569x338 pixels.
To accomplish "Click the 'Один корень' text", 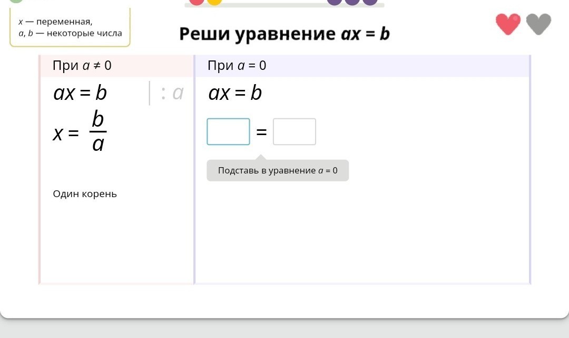I will coord(85,194).
